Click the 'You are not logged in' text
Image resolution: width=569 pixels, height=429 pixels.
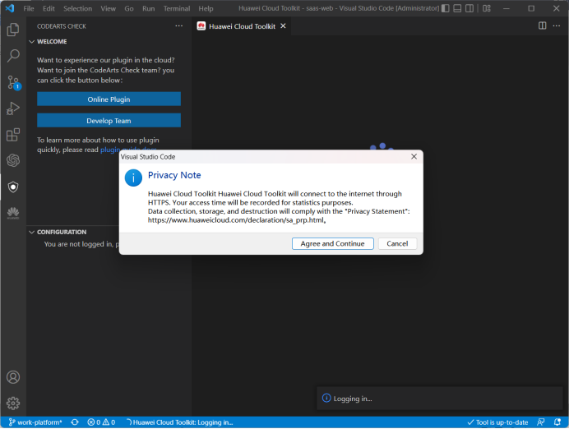tap(81, 244)
